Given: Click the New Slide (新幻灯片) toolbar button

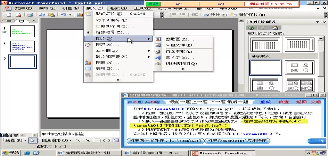Looking at the screenshot, I should (x=248, y=15).
